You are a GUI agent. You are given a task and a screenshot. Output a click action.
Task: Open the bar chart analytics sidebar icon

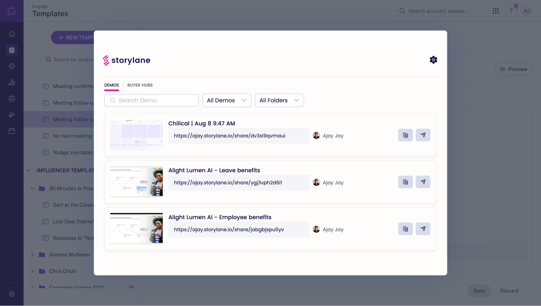tap(12, 82)
